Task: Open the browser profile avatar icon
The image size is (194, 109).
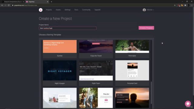Action: click(x=189, y=5)
